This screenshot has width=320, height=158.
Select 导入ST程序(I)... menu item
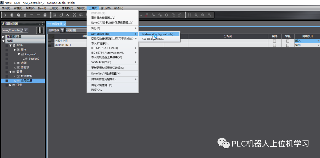[x=113, y=43]
